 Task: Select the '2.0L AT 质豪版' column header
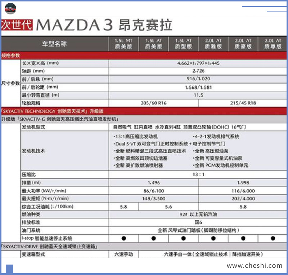(x=243, y=44)
